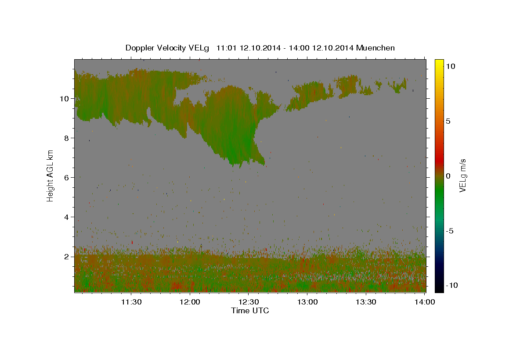Click the 14:00 time tick label
The image size is (527, 351).
425,302
